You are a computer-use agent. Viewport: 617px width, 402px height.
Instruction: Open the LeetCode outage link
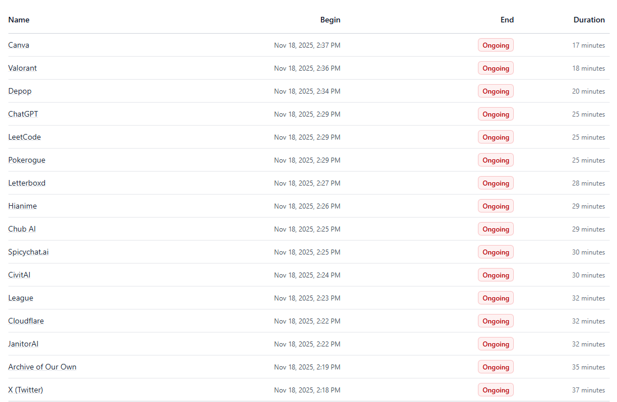24,137
